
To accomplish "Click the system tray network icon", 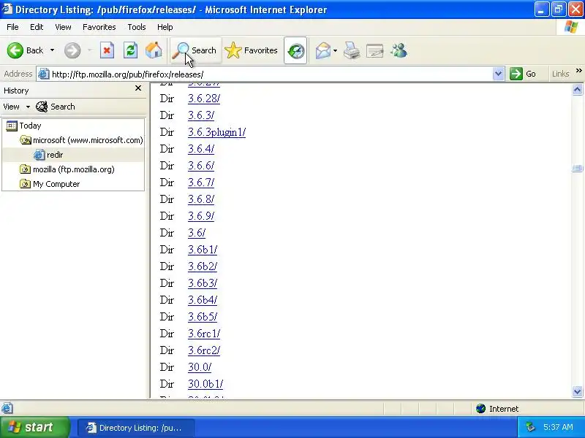I will 531,427.
